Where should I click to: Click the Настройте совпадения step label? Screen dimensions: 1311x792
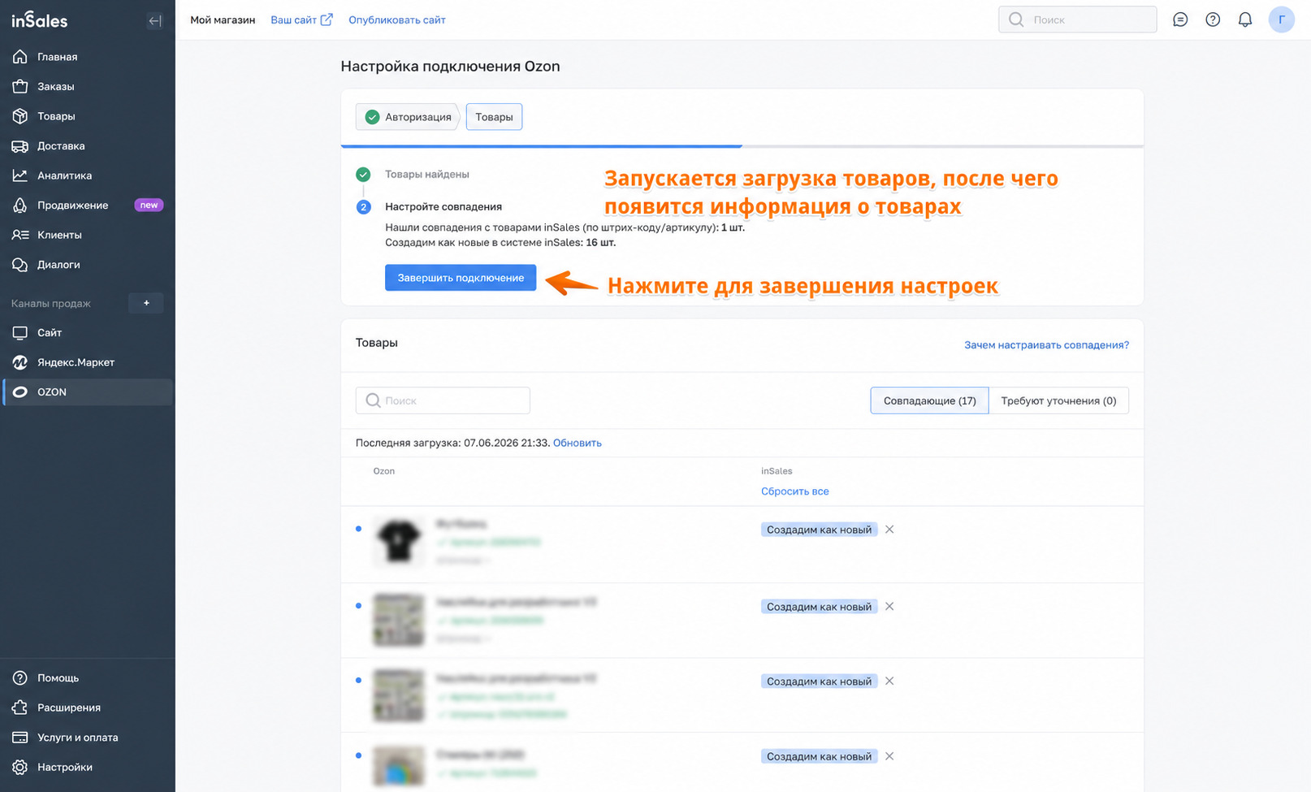pyautogui.click(x=443, y=207)
